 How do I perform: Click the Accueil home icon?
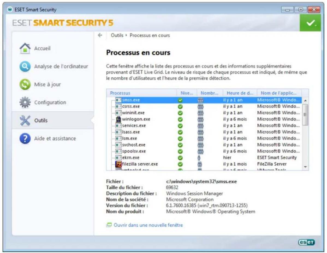tap(25, 48)
